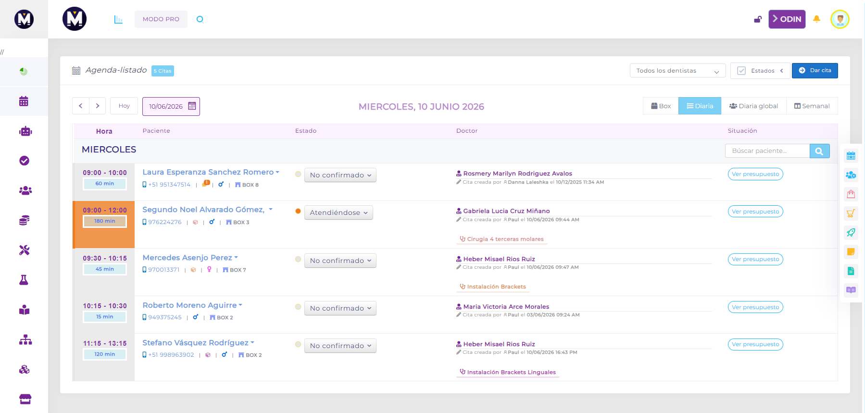The height and width of the screenshot is (413, 865).
Task: Switch to the Diaria global view tab
Action: (x=753, y=106)
